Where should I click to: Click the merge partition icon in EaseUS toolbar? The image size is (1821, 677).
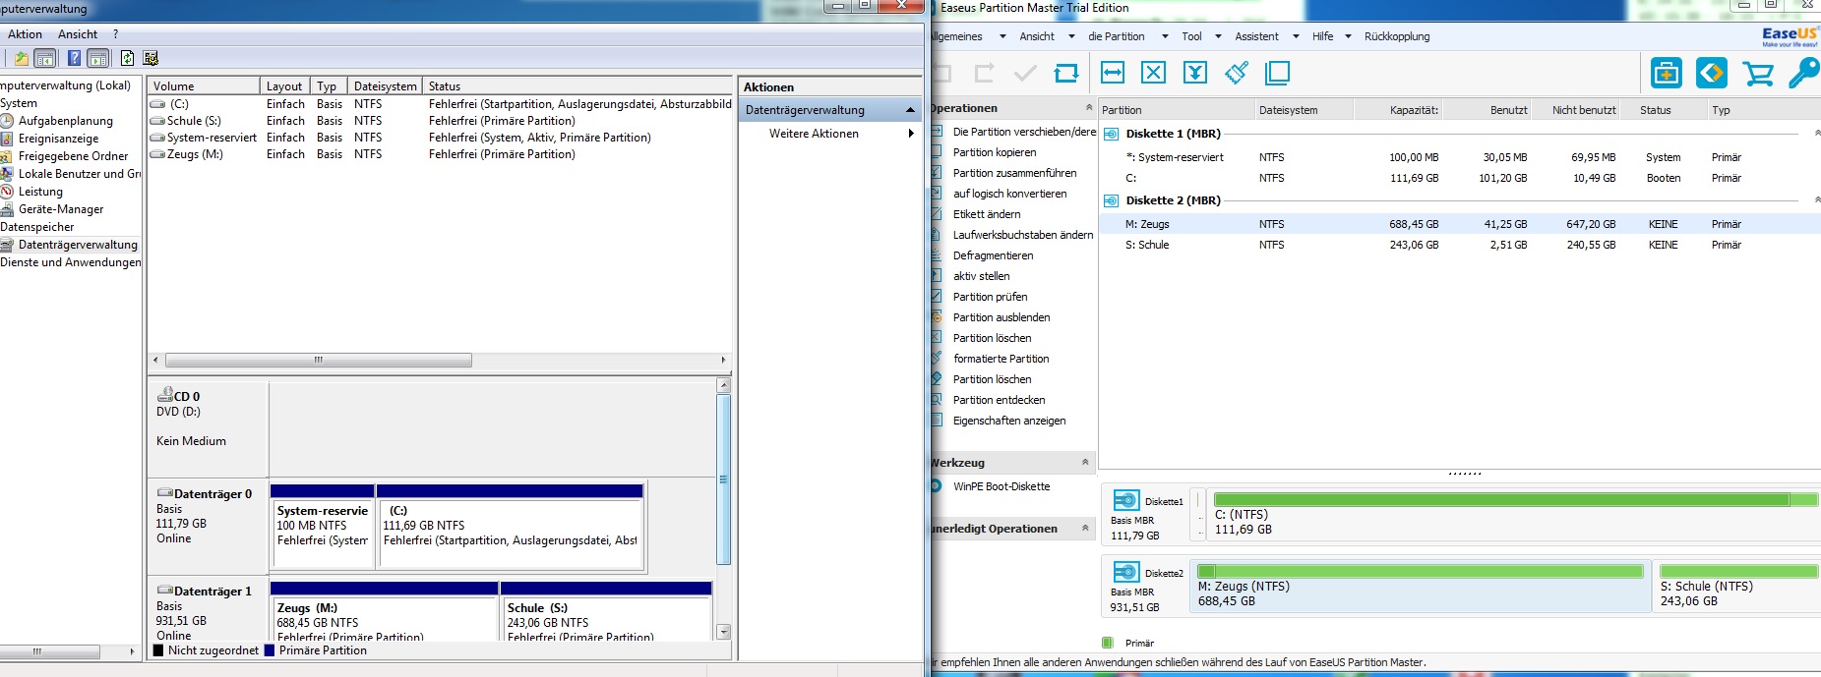1195,73
